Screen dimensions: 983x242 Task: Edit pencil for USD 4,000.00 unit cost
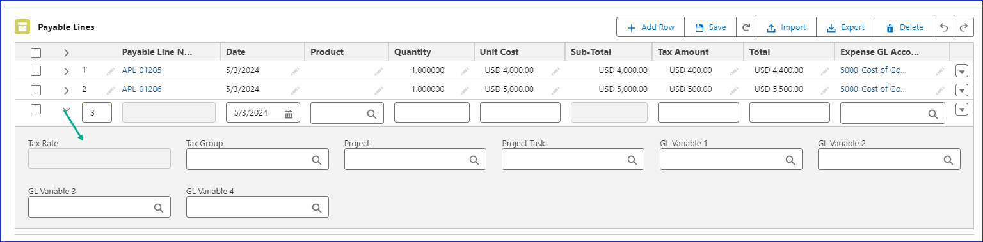[x=555, y=72]
